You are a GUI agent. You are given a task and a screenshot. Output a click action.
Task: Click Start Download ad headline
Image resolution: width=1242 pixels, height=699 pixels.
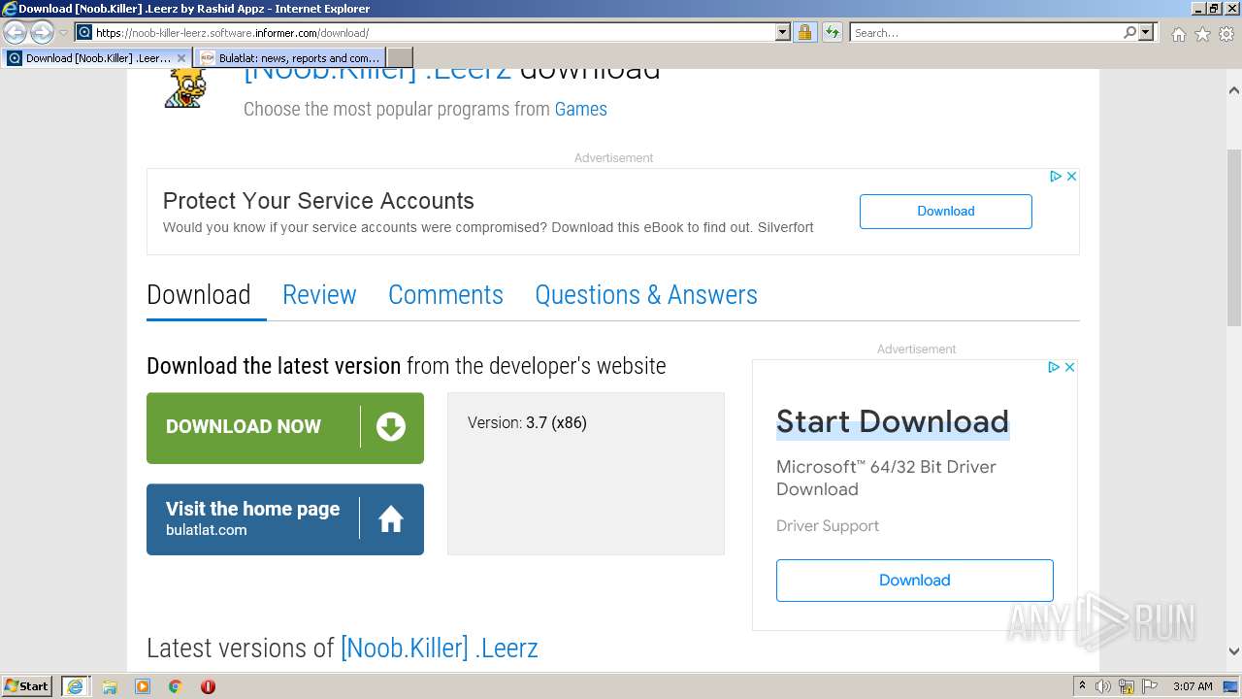click(893, 421)
